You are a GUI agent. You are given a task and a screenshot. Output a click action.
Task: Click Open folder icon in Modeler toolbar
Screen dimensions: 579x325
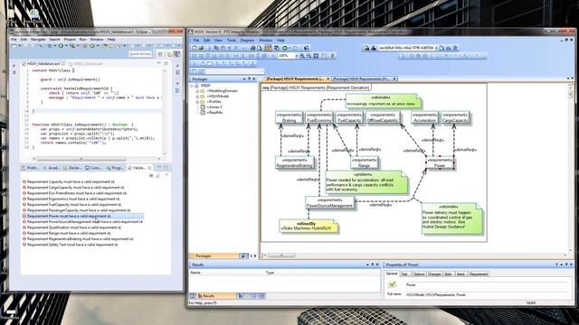201,48
